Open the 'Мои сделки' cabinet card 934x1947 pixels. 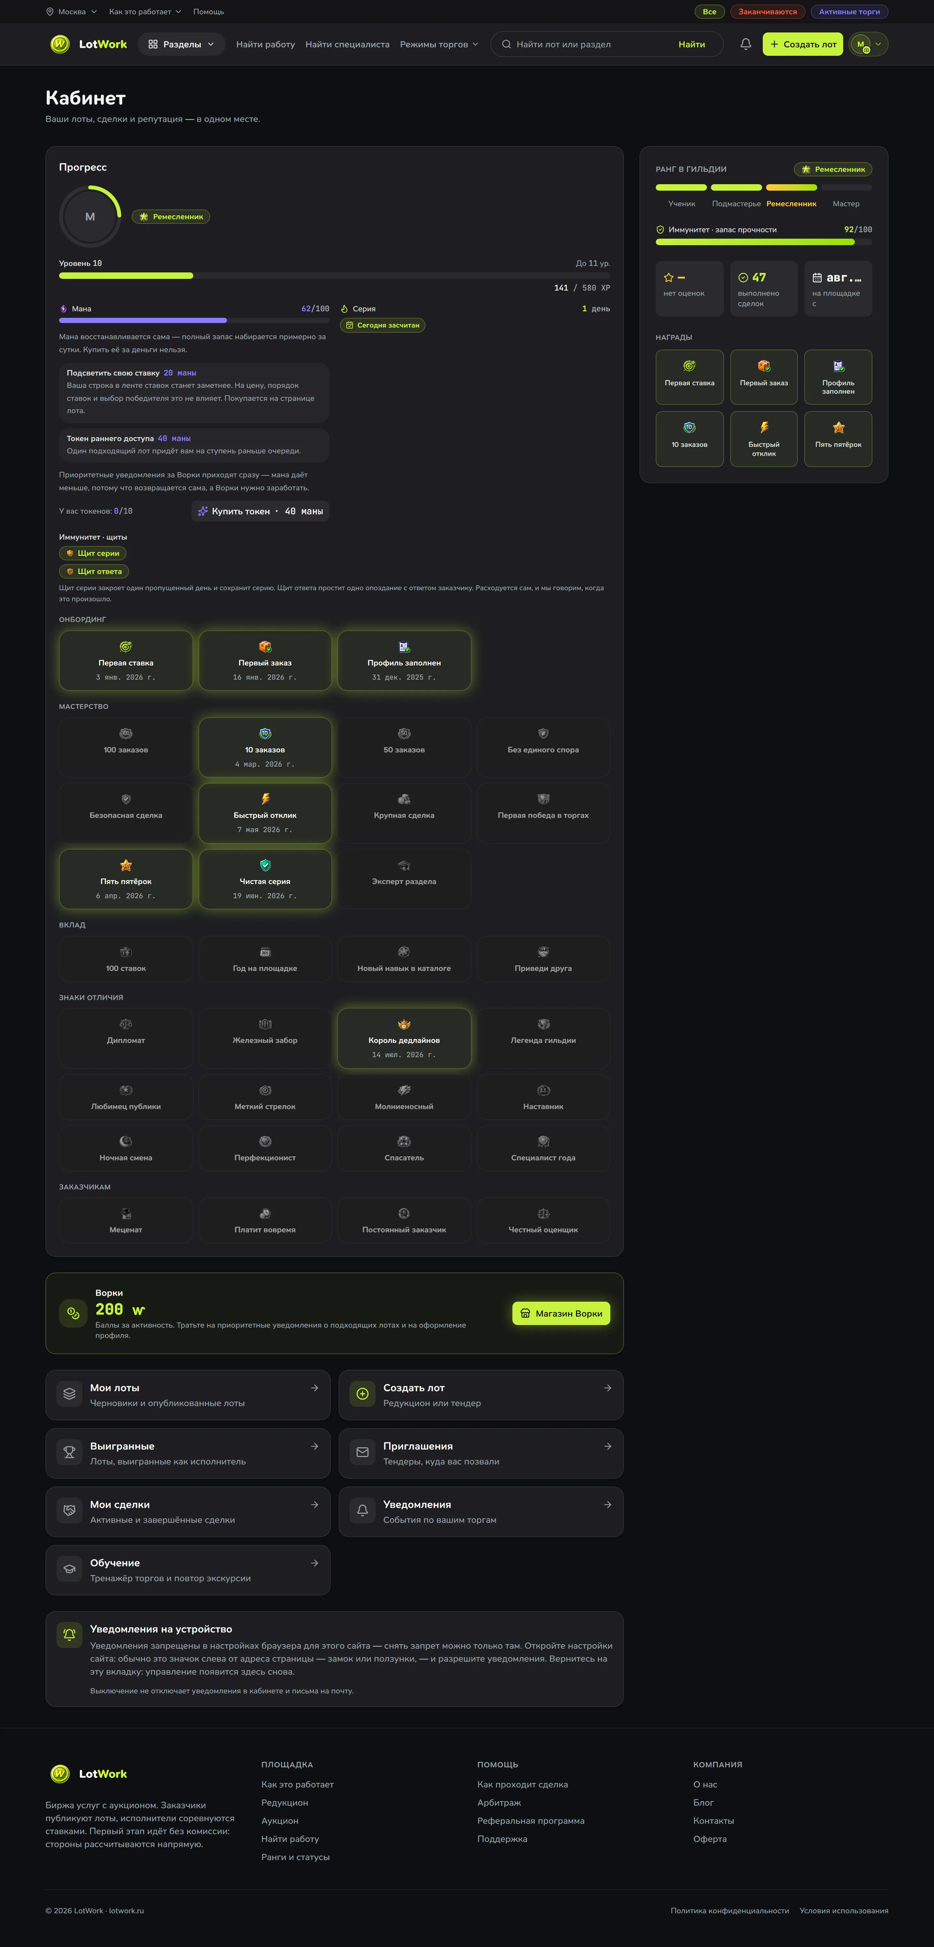(188, 1511)
